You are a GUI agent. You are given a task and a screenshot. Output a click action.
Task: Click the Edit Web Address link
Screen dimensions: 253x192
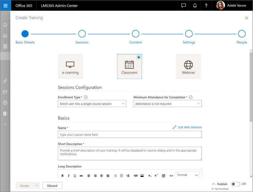(x=187, y=127)
